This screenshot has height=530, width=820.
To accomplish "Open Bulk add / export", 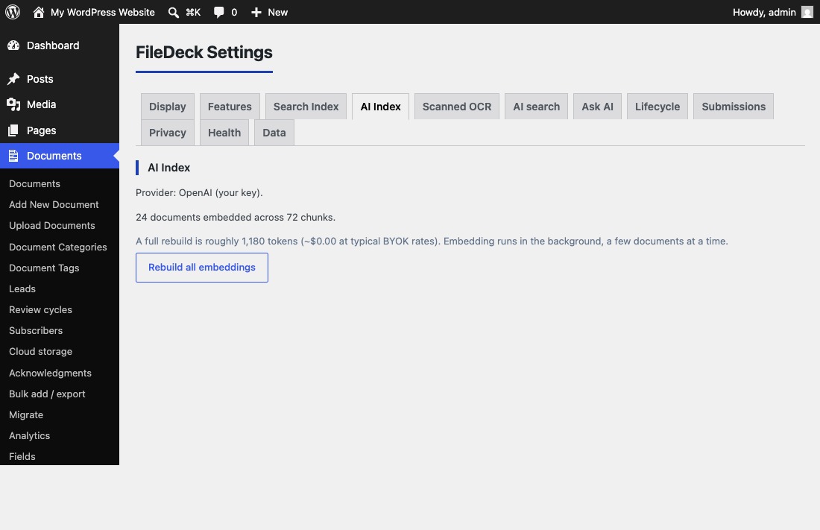I will [x=47, y=394].
